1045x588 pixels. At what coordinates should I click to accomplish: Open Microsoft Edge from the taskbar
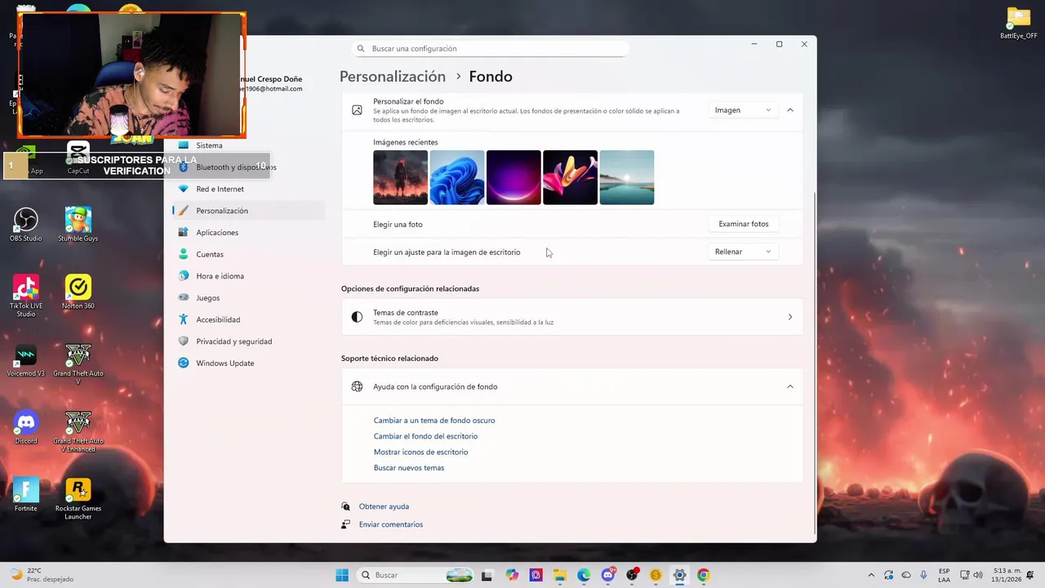click(x=584, y=575)
